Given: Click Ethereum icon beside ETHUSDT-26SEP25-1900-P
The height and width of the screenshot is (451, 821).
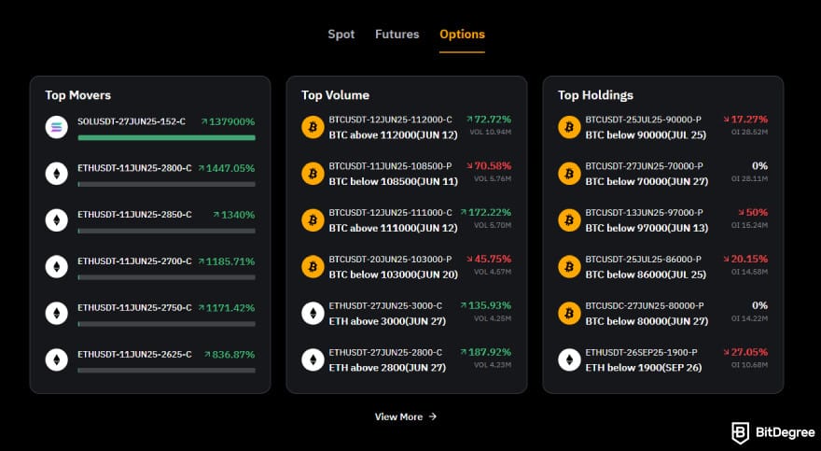Looking at the screenshot, I should pos(569,359).
